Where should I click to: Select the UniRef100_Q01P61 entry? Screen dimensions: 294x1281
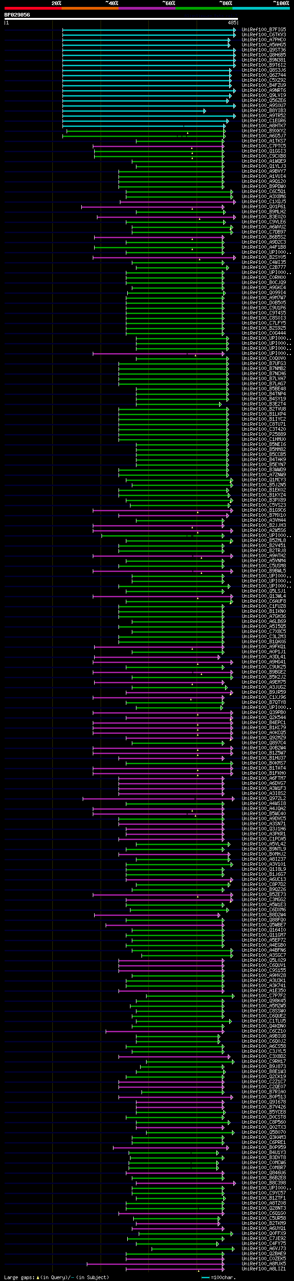pyautogui.click(x=264, y=207)
